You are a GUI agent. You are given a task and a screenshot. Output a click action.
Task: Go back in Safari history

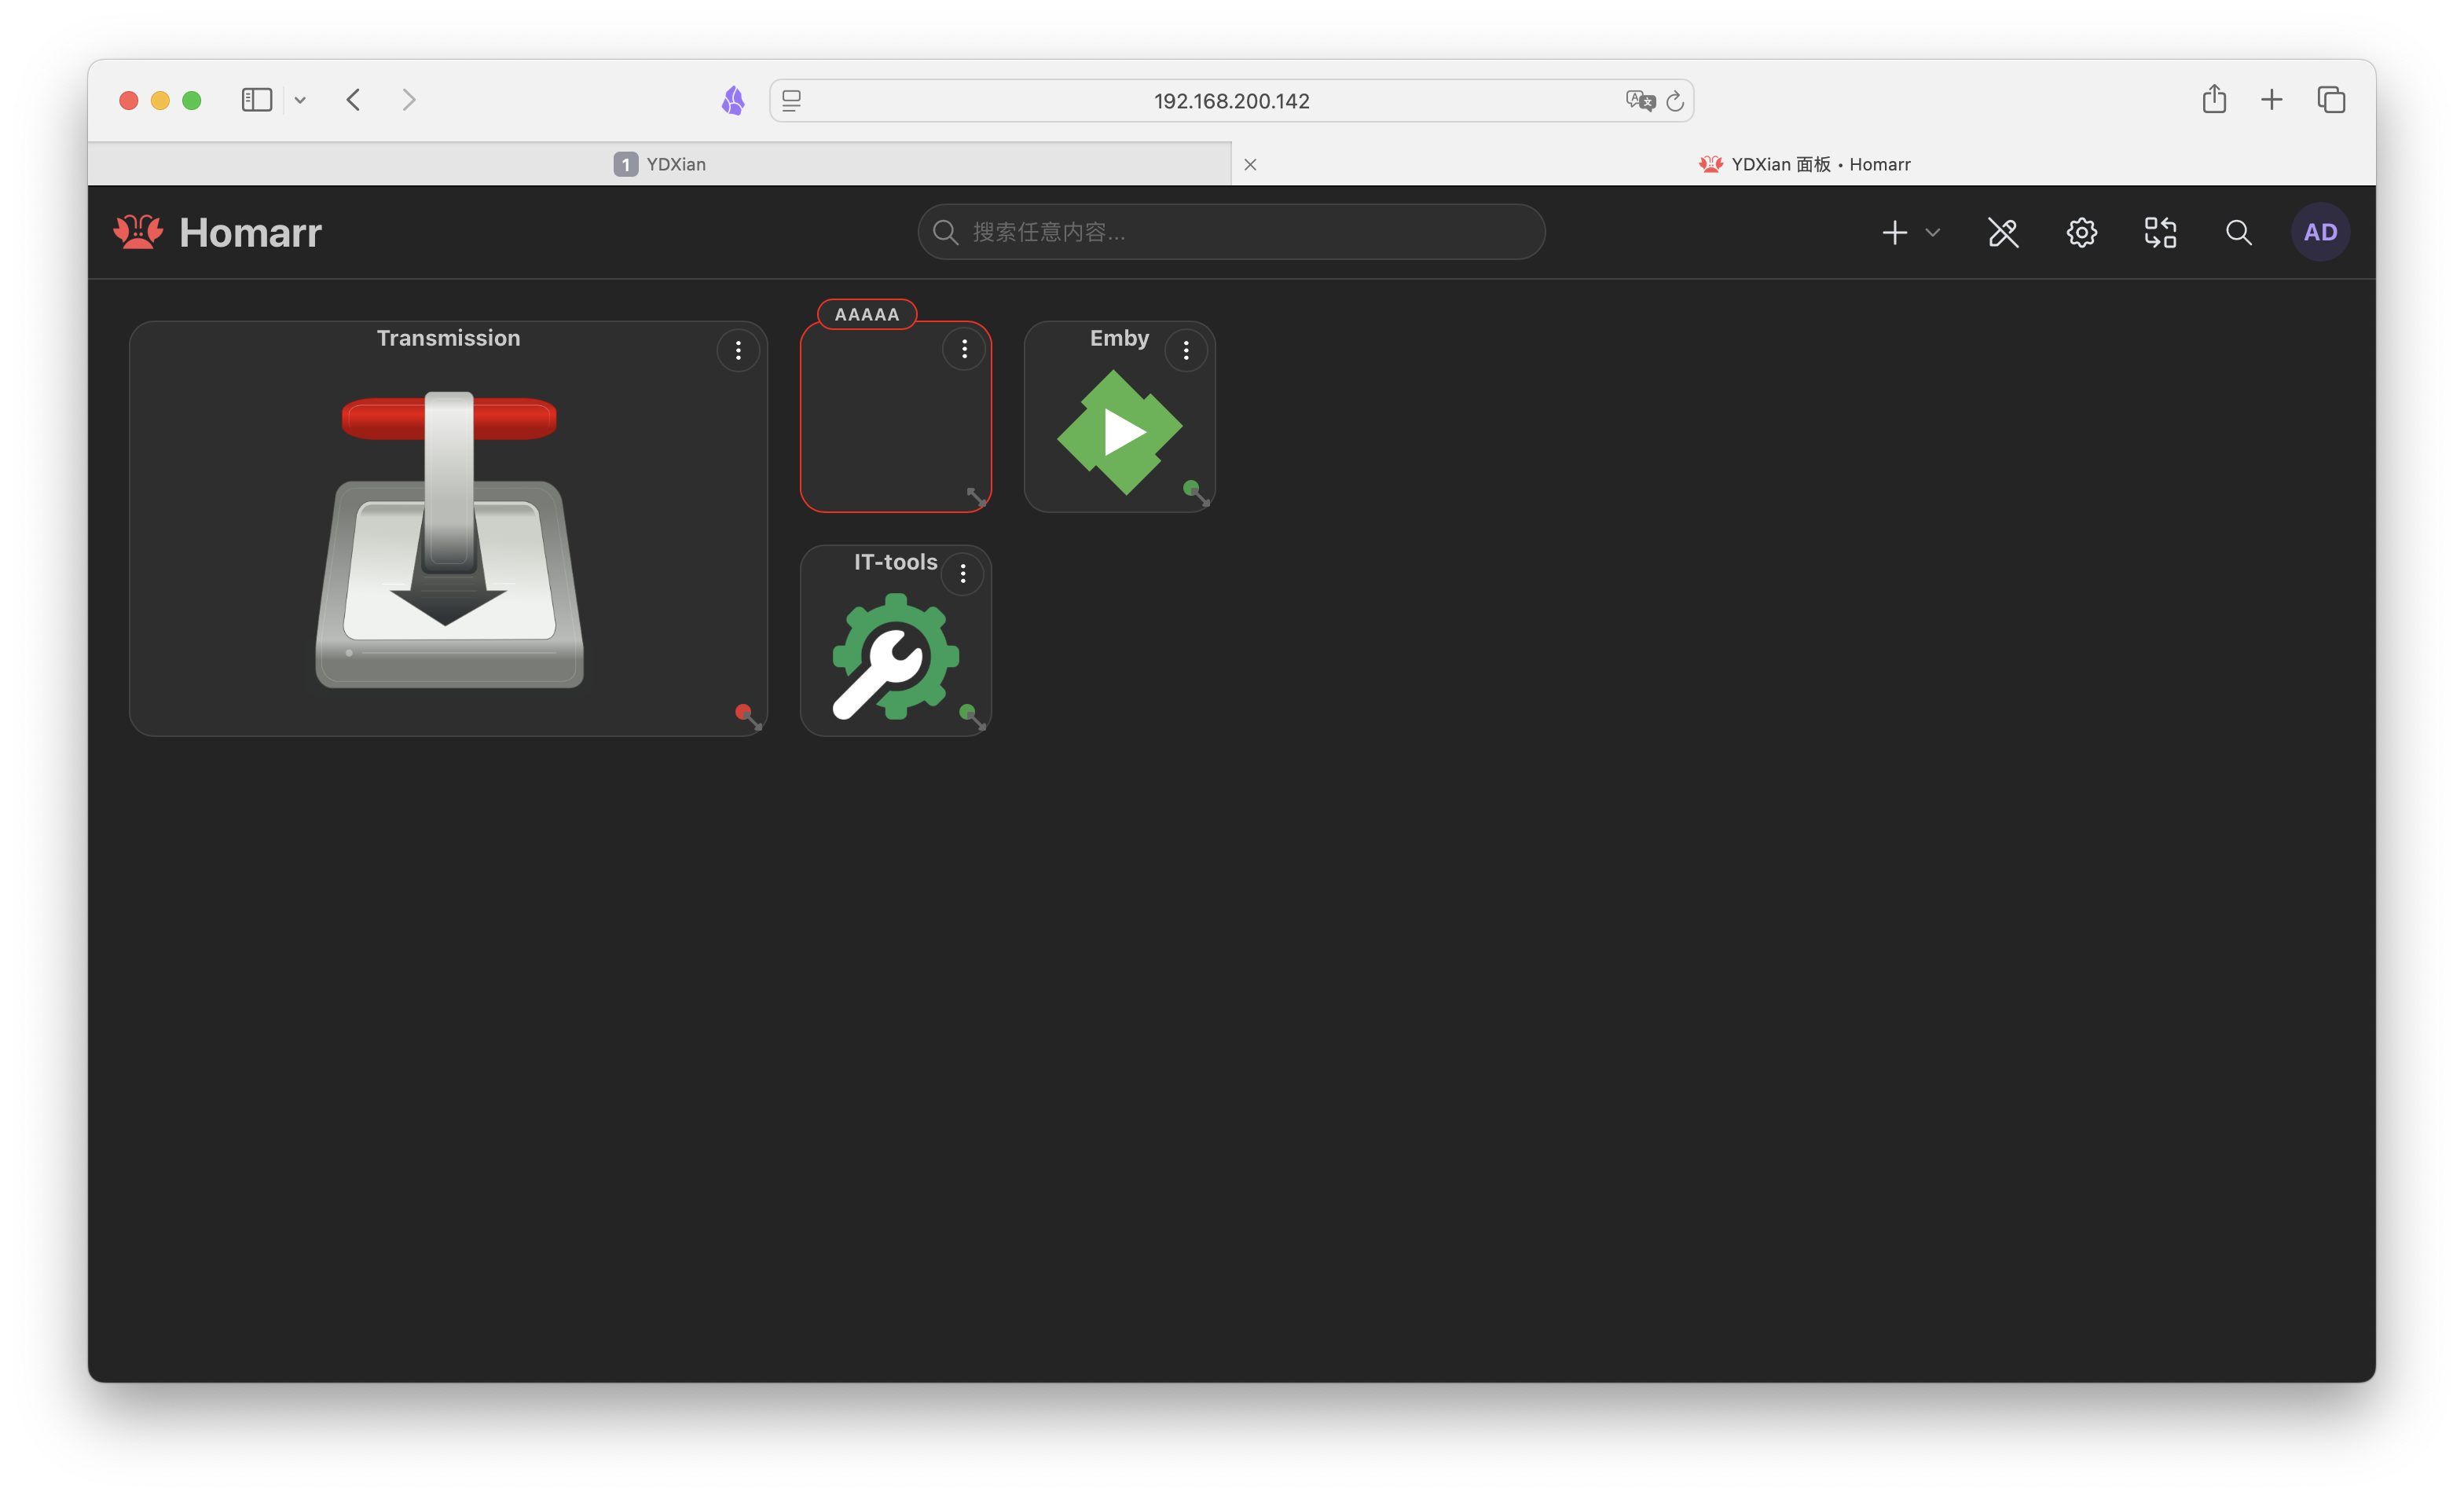pos(353,100)
